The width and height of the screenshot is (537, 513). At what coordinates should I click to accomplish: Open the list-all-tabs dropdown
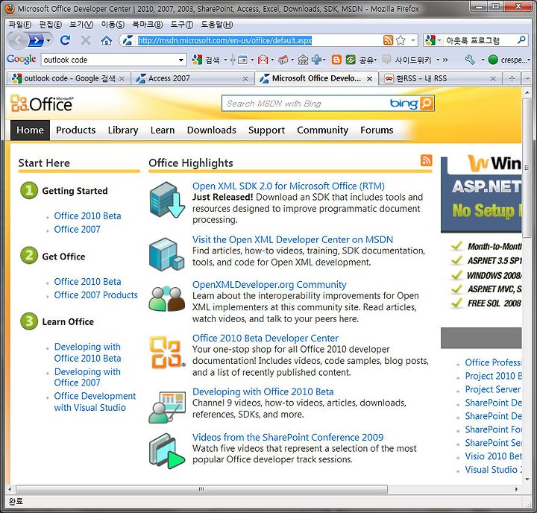pos(527,79)
